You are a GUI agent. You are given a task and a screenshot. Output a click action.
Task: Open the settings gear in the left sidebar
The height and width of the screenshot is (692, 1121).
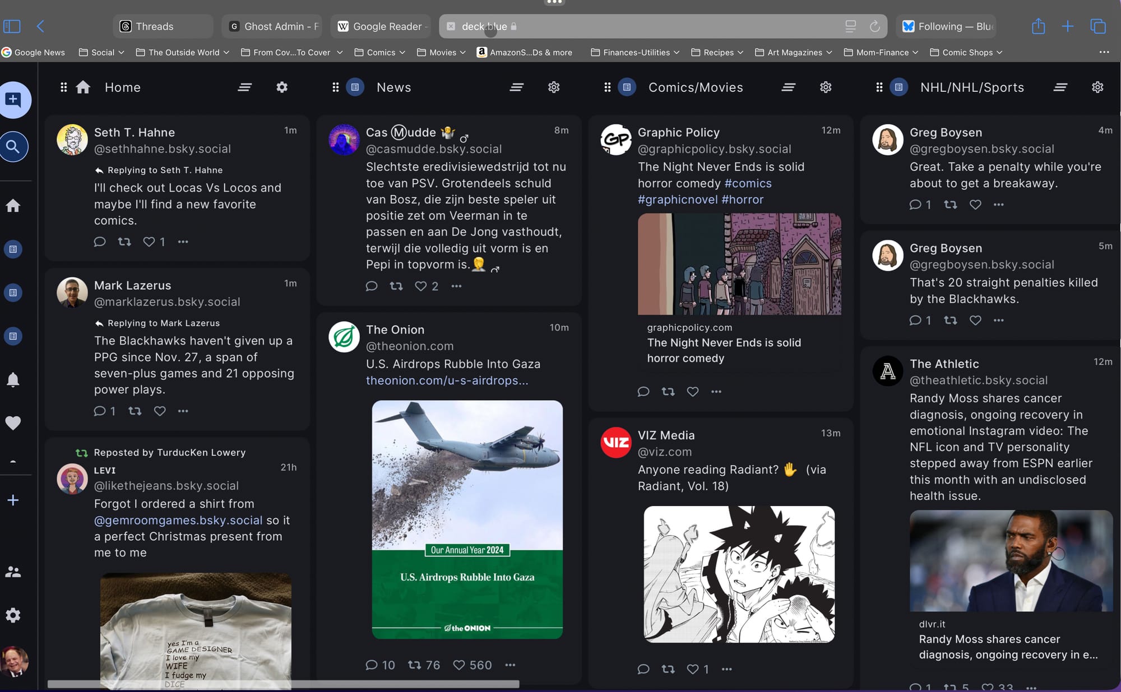[13, 615]
